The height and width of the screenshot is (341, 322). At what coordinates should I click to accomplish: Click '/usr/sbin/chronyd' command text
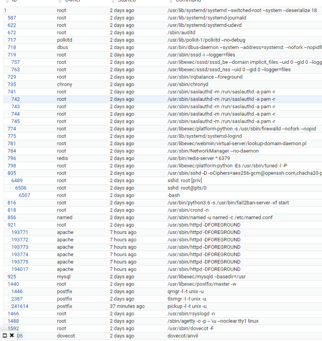click(x=188, y=84)
